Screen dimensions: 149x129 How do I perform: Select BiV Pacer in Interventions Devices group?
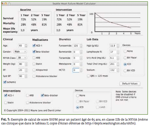77,102
